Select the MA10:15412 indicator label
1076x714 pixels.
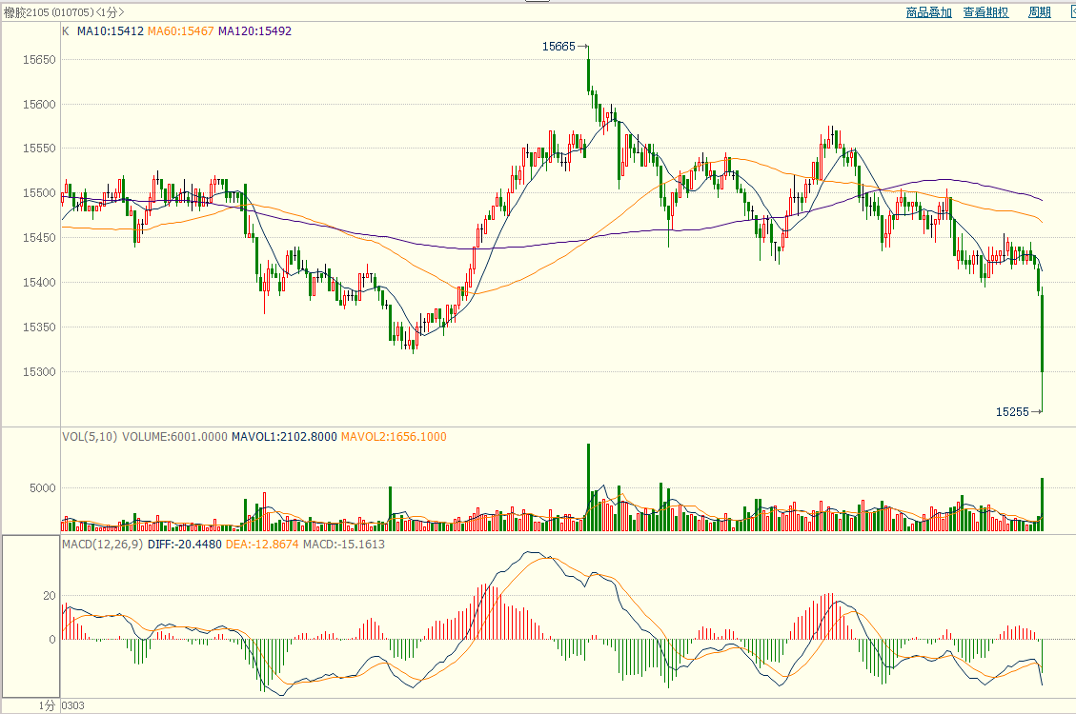coord(111,30)
